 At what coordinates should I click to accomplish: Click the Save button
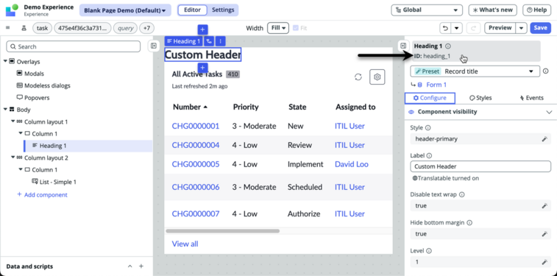click(x=540, y=28)
